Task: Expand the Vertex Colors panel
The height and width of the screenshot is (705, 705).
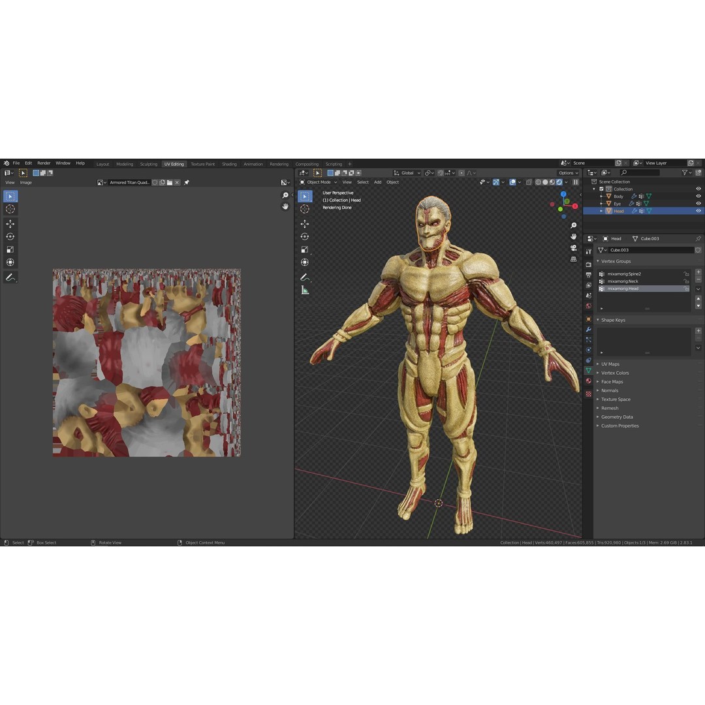Action: 615,373
